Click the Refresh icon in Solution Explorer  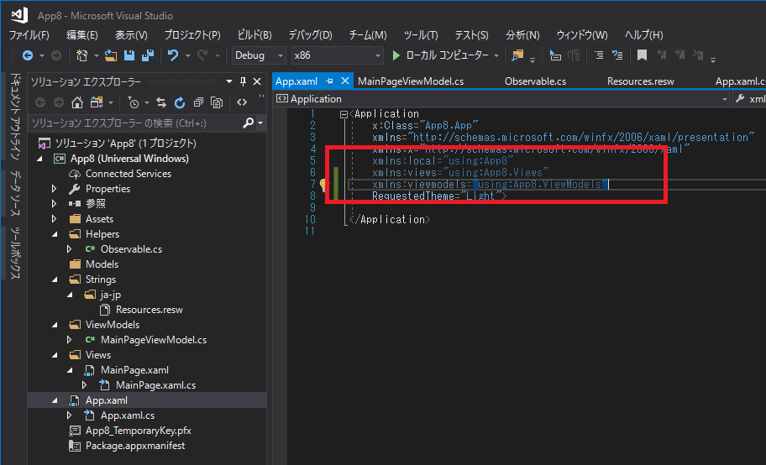tap(180, 102)
